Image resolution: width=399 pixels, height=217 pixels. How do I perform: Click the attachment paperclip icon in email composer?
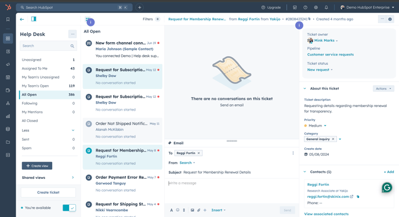coord(199,210)
